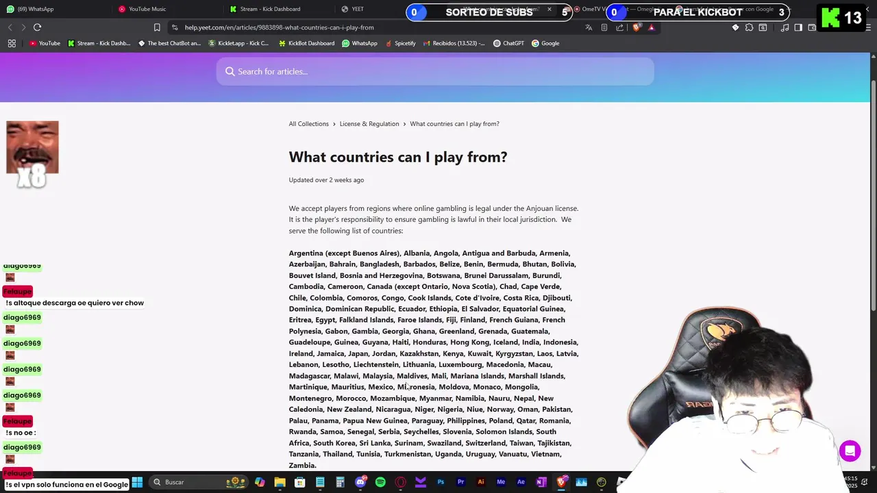Open Recibidos Gmail bookmark
877x493 pixels.
[x=454, y=43]
